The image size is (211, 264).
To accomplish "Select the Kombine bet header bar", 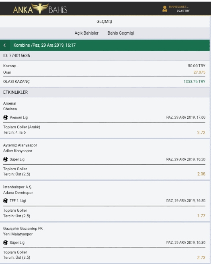I will 105,45.
